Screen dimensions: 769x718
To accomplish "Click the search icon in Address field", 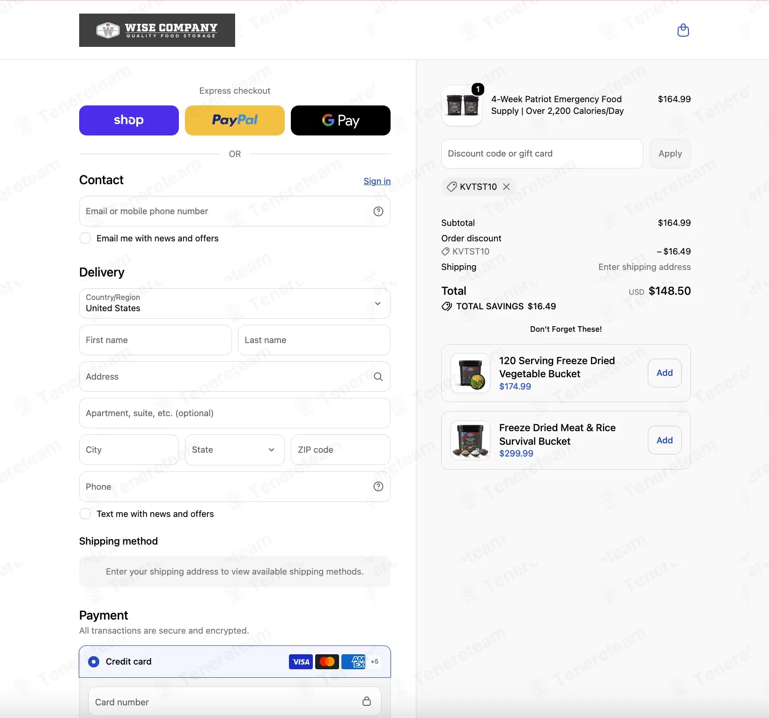I will (378, 377).
